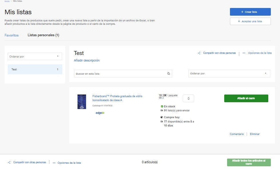The width and height of the screenshot is (280, 170).
Task: Click the probeta product thumbnail image
Action: (x=82, y=102)
